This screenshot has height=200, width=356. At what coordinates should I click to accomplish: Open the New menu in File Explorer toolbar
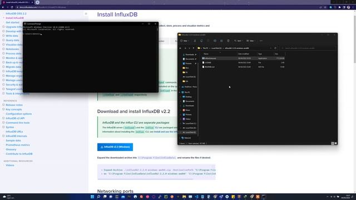click(184, 41)
